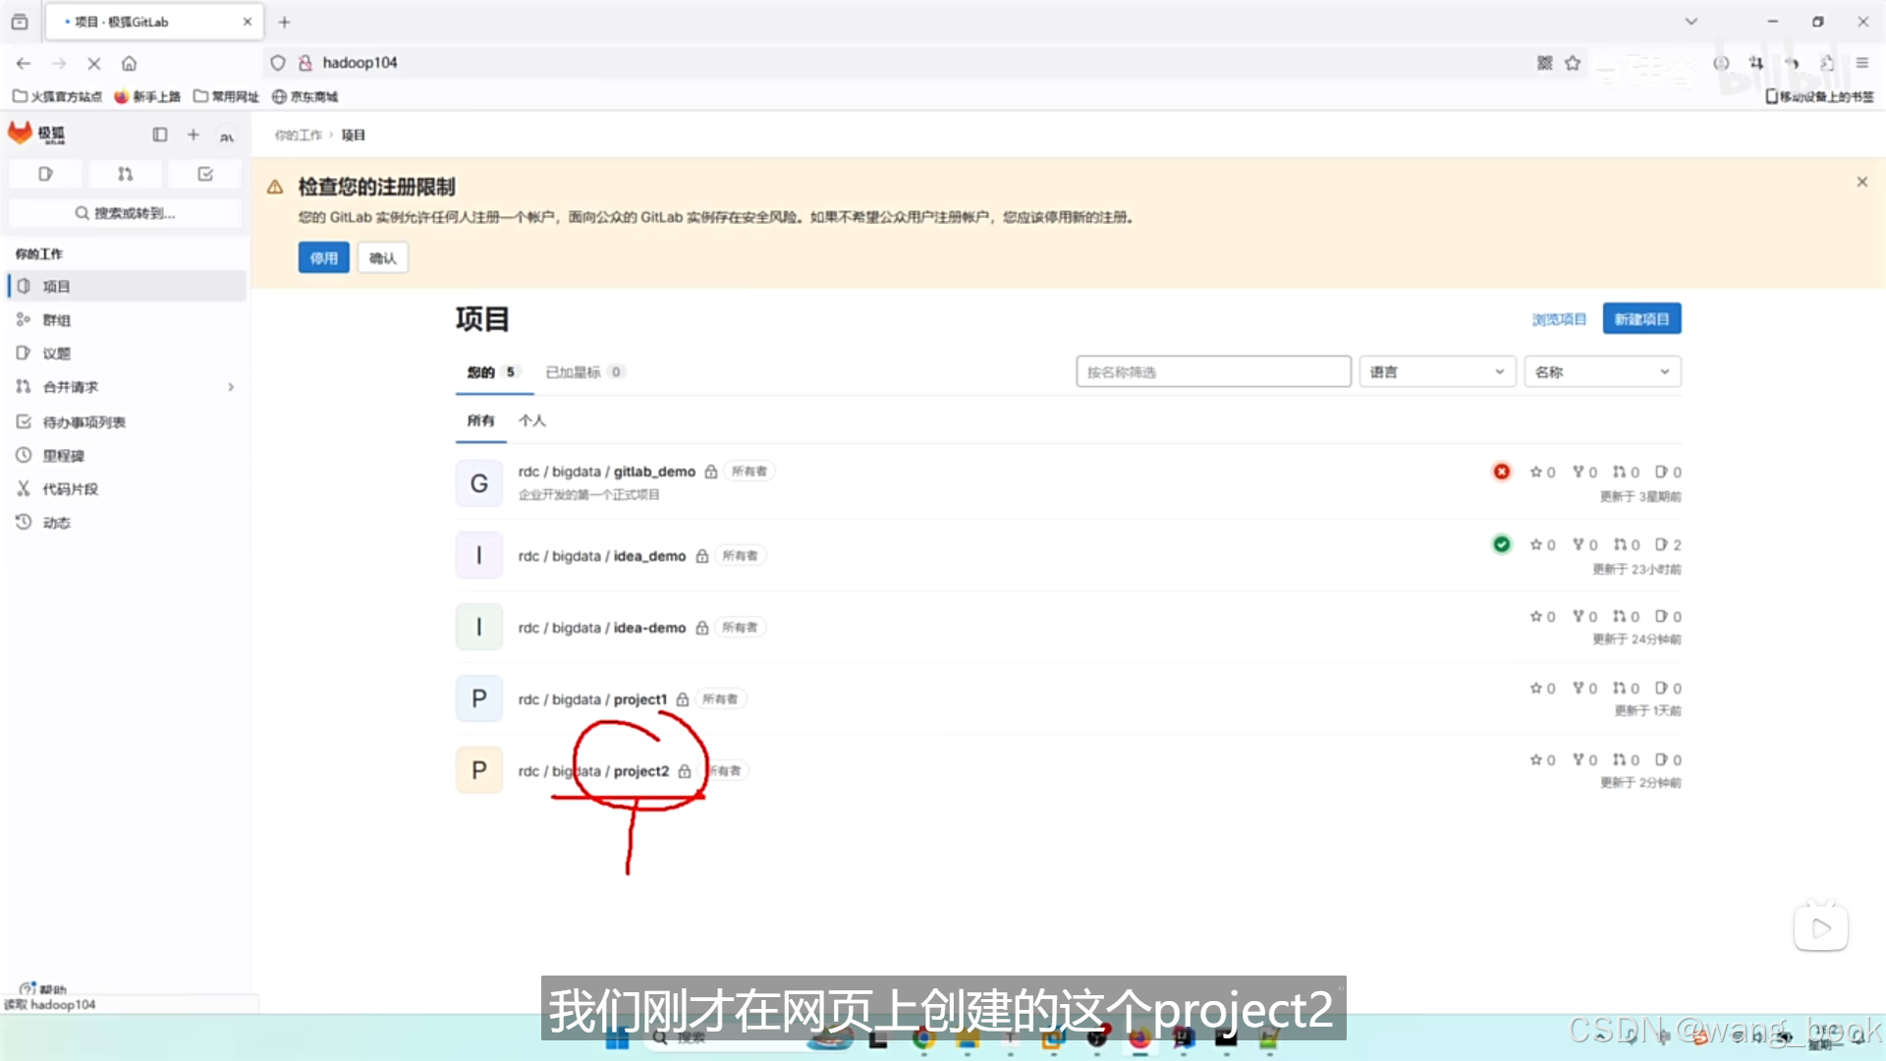This screenshot has height=1061, width=1886.
Task: Open 合并请求 in the sidebar
Action: [126, 387]
